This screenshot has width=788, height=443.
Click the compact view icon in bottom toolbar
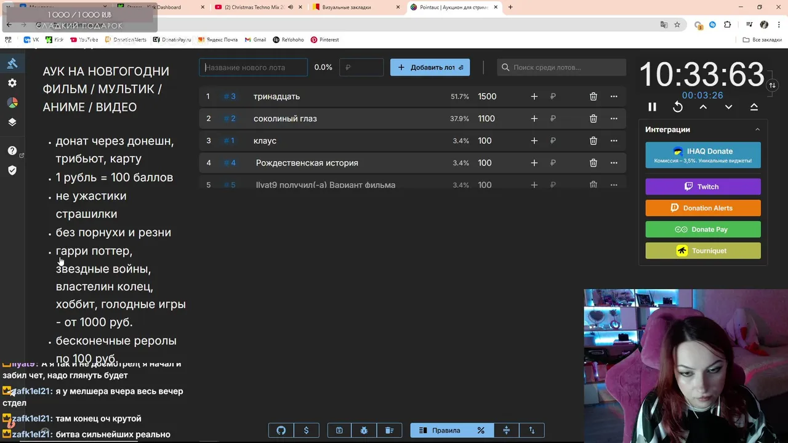click(507, 430)
